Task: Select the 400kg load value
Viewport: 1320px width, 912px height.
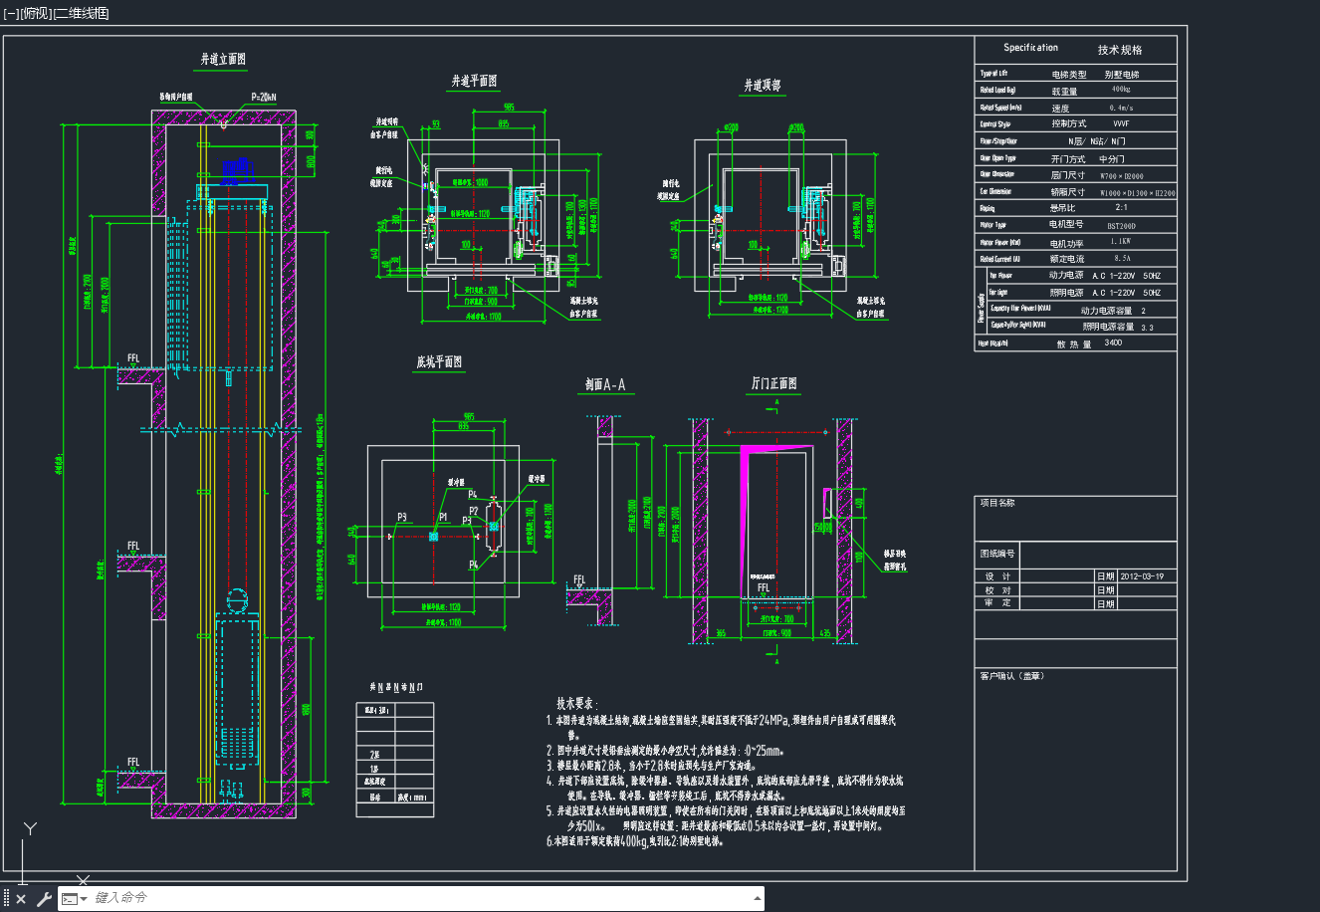Action: [x=1120, y=90]
